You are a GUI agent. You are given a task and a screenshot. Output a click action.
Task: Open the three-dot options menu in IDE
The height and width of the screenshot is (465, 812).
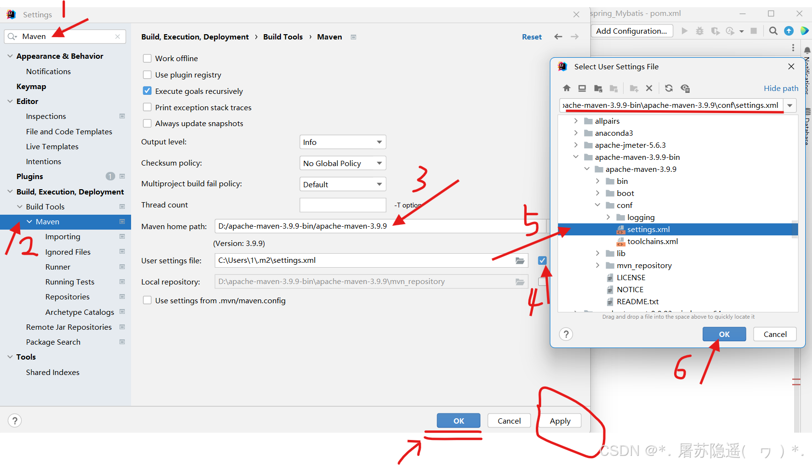click(793, 48)
